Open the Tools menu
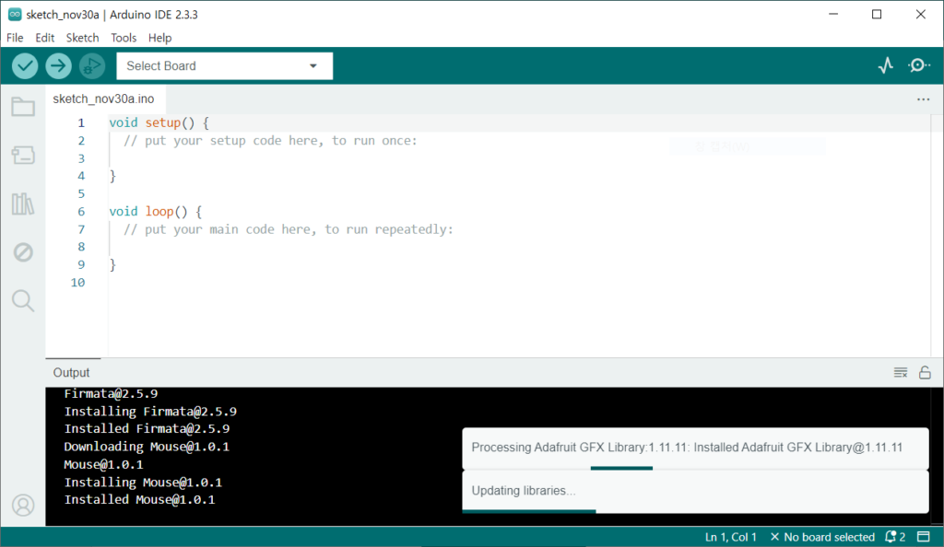 124,38
